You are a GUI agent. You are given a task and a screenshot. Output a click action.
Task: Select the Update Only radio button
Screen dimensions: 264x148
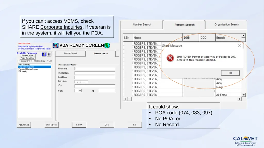[x=32, y=61]
